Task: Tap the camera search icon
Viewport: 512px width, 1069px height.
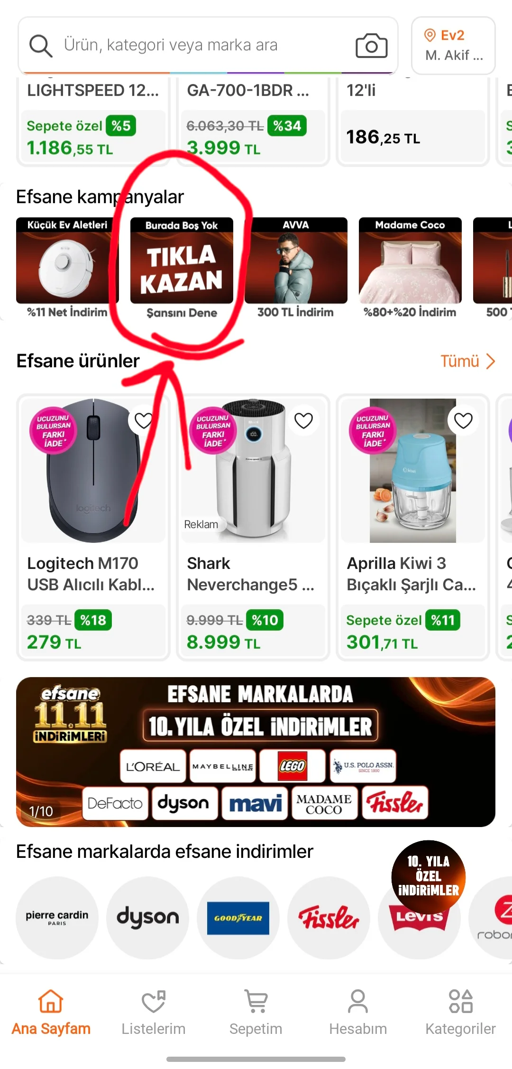Action: [x=371, y=46]
